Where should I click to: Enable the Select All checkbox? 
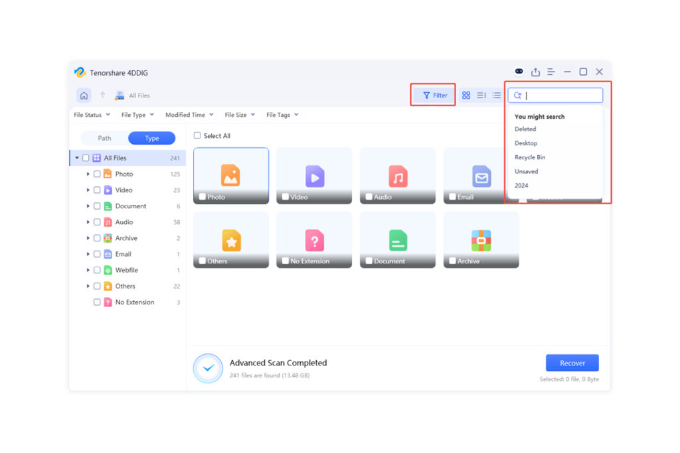[x=197, y=135]
